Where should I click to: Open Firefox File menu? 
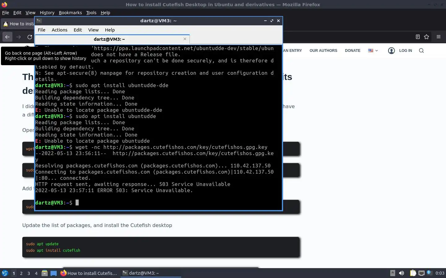(x=6, y=13)
